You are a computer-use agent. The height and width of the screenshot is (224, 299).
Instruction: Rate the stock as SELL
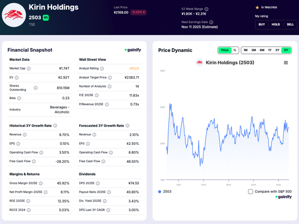coord(290,25)
